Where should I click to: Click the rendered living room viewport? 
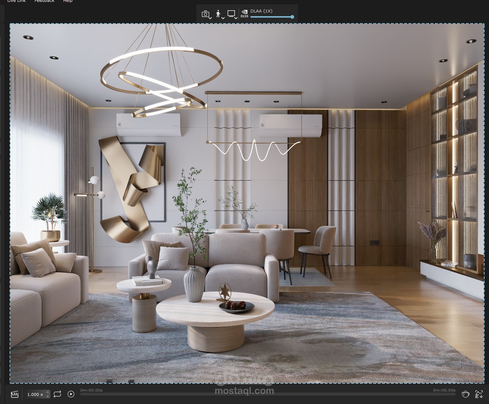pos(247,203)
